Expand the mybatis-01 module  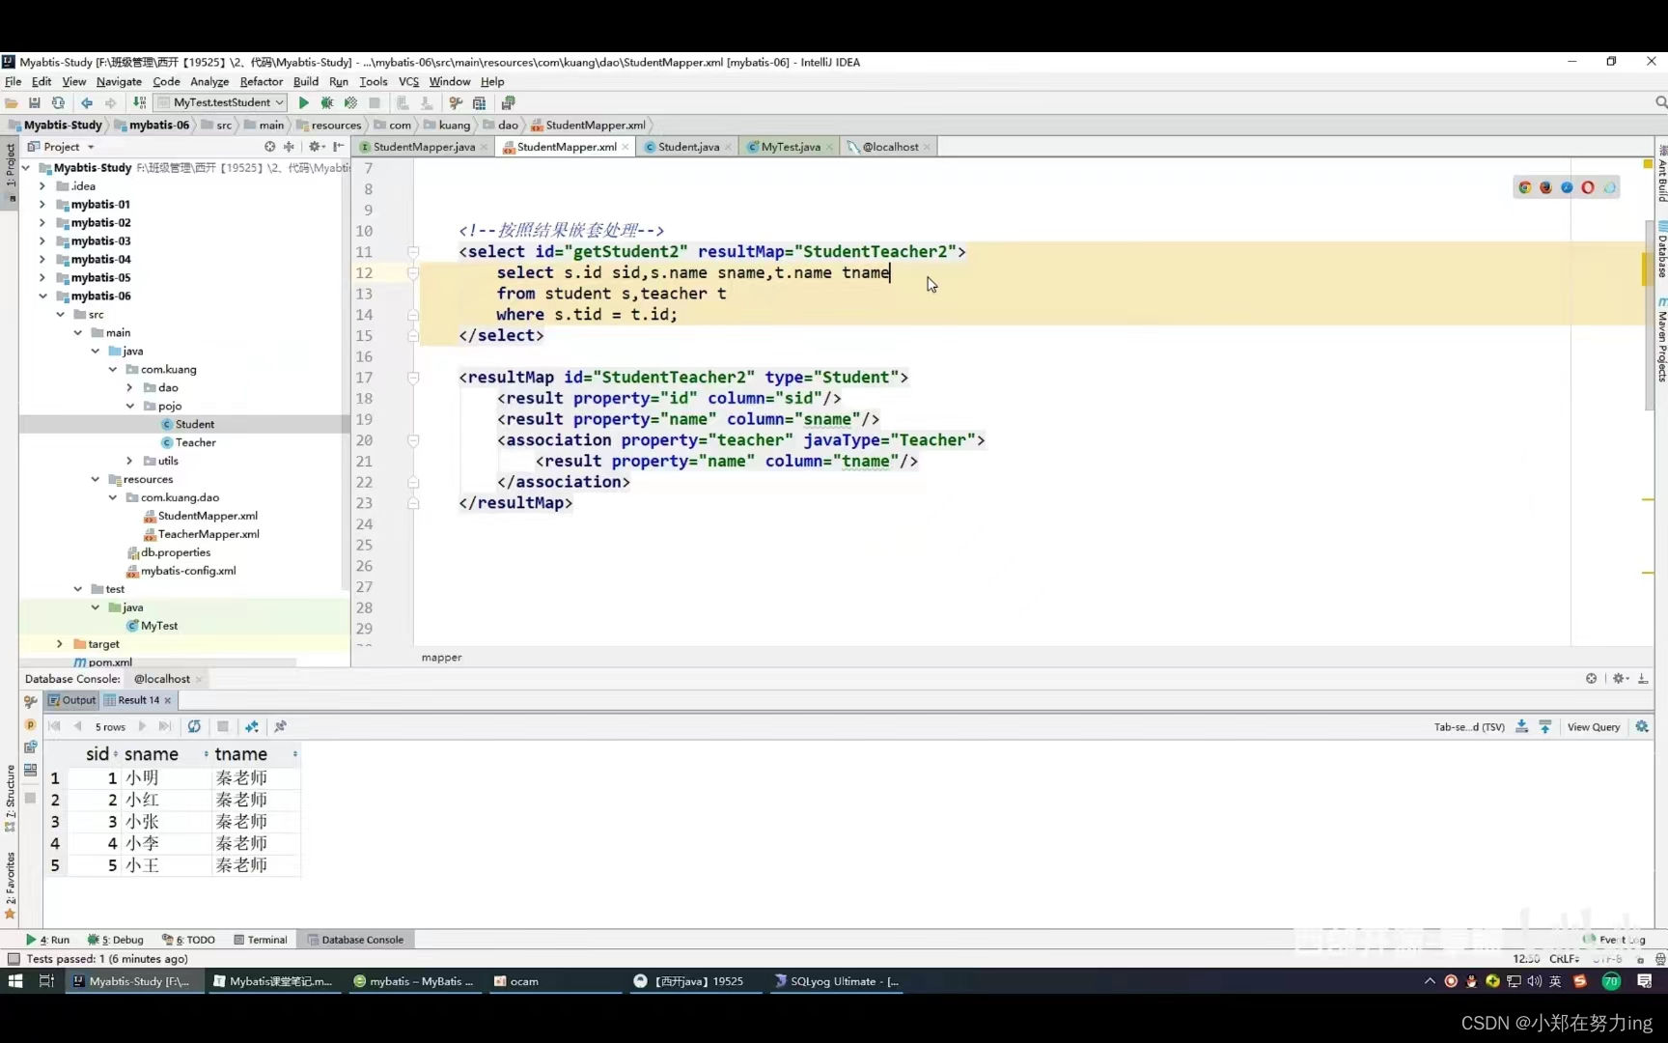[42, 205]
